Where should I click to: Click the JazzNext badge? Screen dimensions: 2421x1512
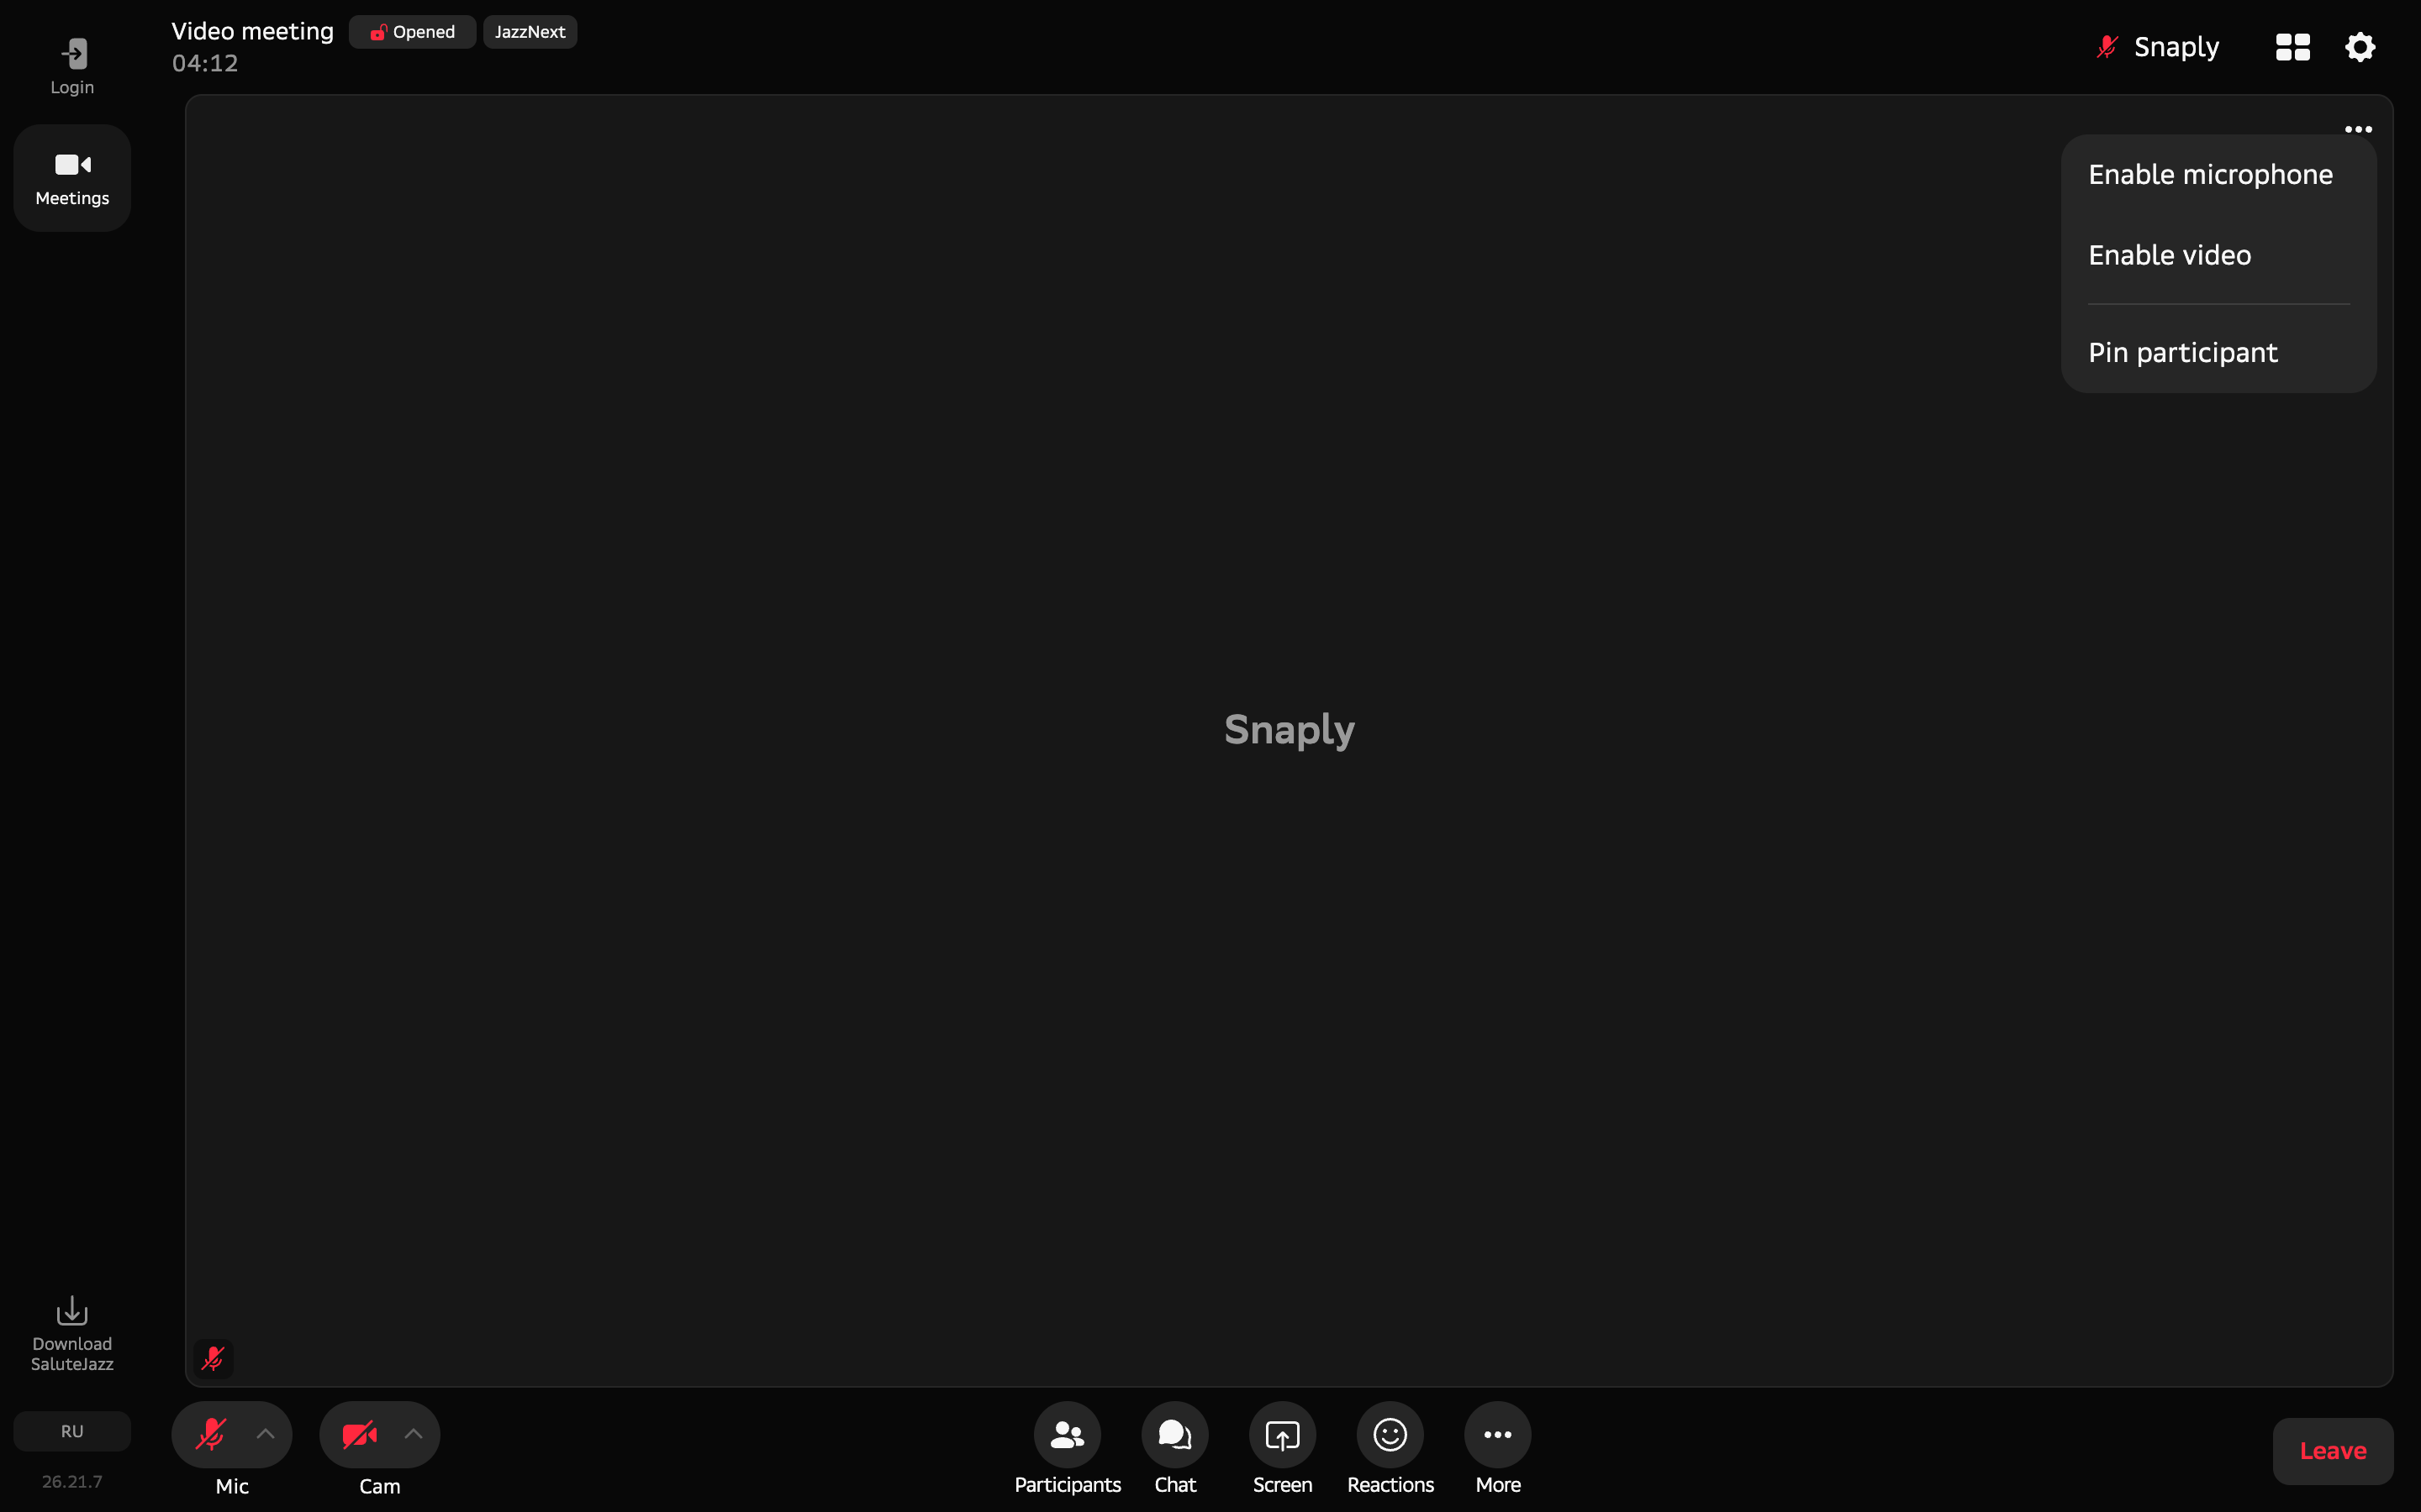coord(530,32)
